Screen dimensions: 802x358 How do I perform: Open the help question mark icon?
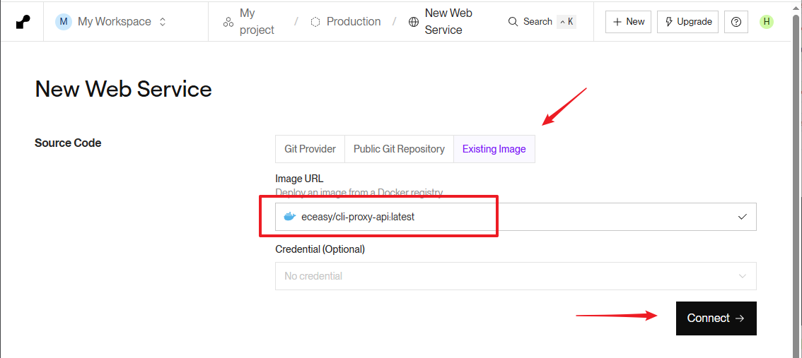click(x=736, y=22)
